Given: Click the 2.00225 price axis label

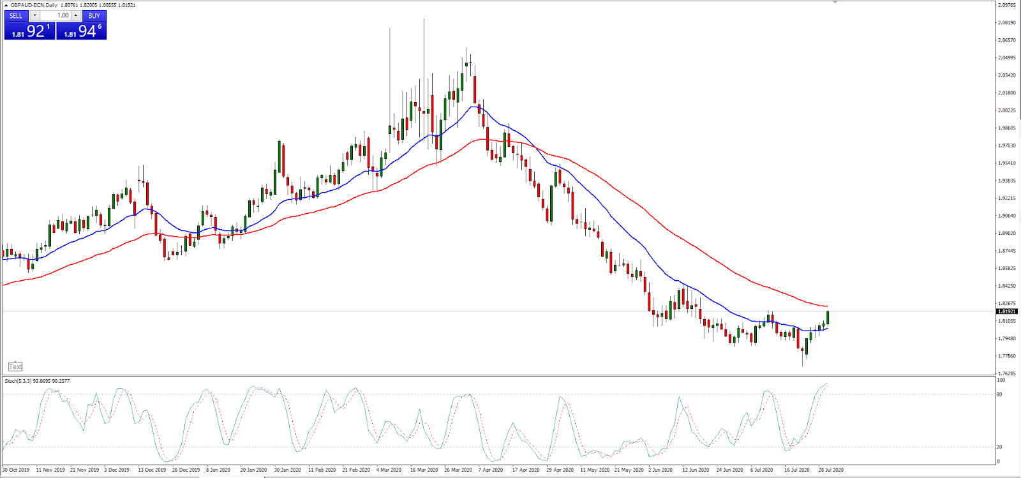Looking at the screenshot, I should [x=1006, y=110].
